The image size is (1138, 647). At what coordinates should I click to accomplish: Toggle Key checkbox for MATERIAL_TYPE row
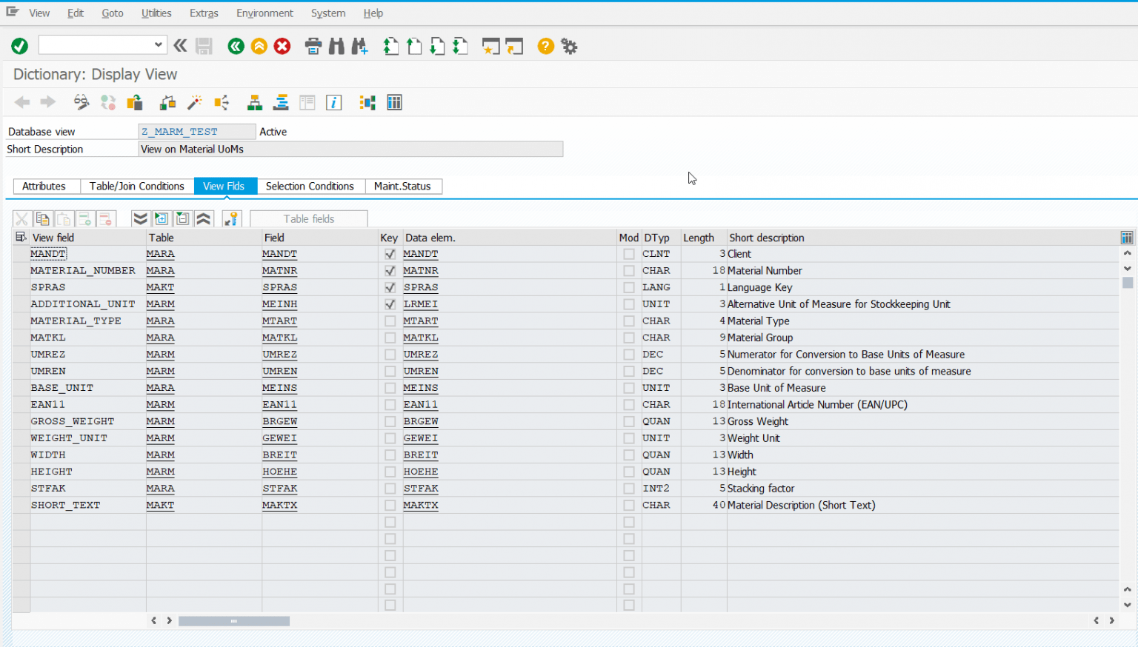[x=390, y=321]
